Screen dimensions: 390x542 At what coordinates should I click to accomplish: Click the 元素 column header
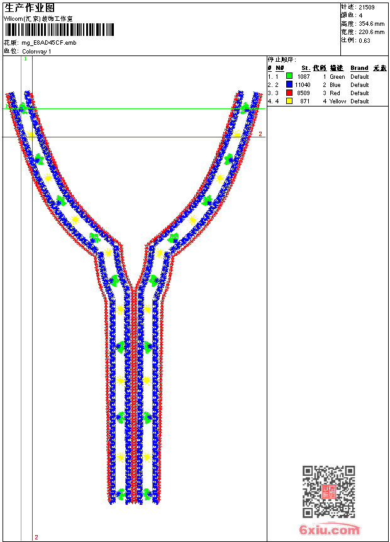[380, 68]
